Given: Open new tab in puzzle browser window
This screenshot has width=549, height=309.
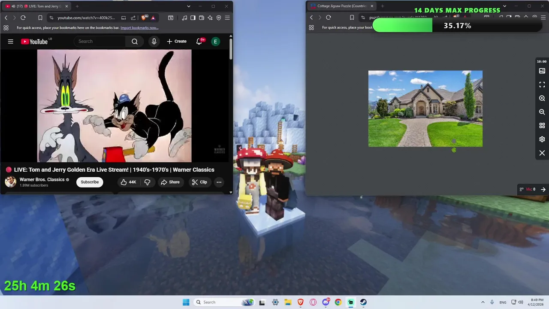Looking at the screenshot, I should click(383, 6).
